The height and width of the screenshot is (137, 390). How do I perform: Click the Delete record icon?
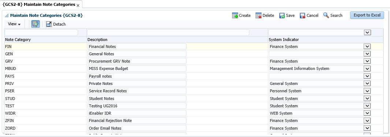259,15
